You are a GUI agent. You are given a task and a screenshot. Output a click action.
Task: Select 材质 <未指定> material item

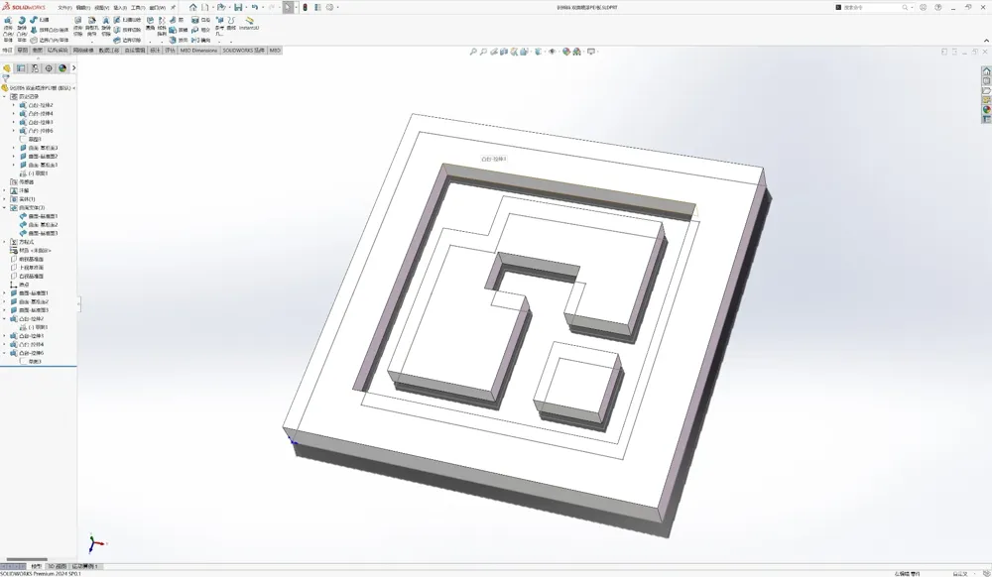[31, 250]
